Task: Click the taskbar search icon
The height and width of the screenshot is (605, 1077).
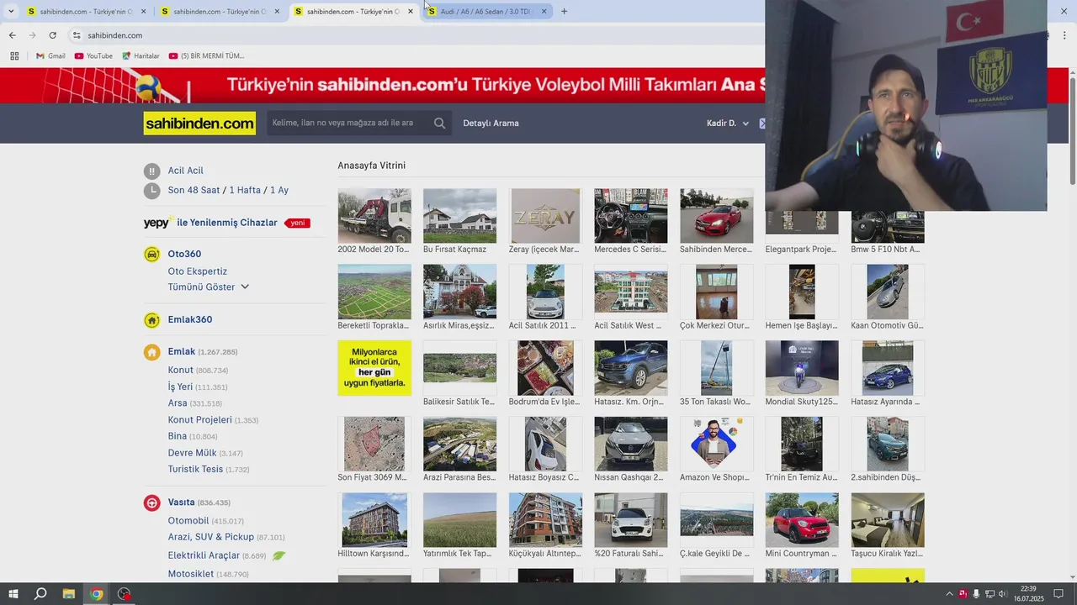Action: coord(40,594)
